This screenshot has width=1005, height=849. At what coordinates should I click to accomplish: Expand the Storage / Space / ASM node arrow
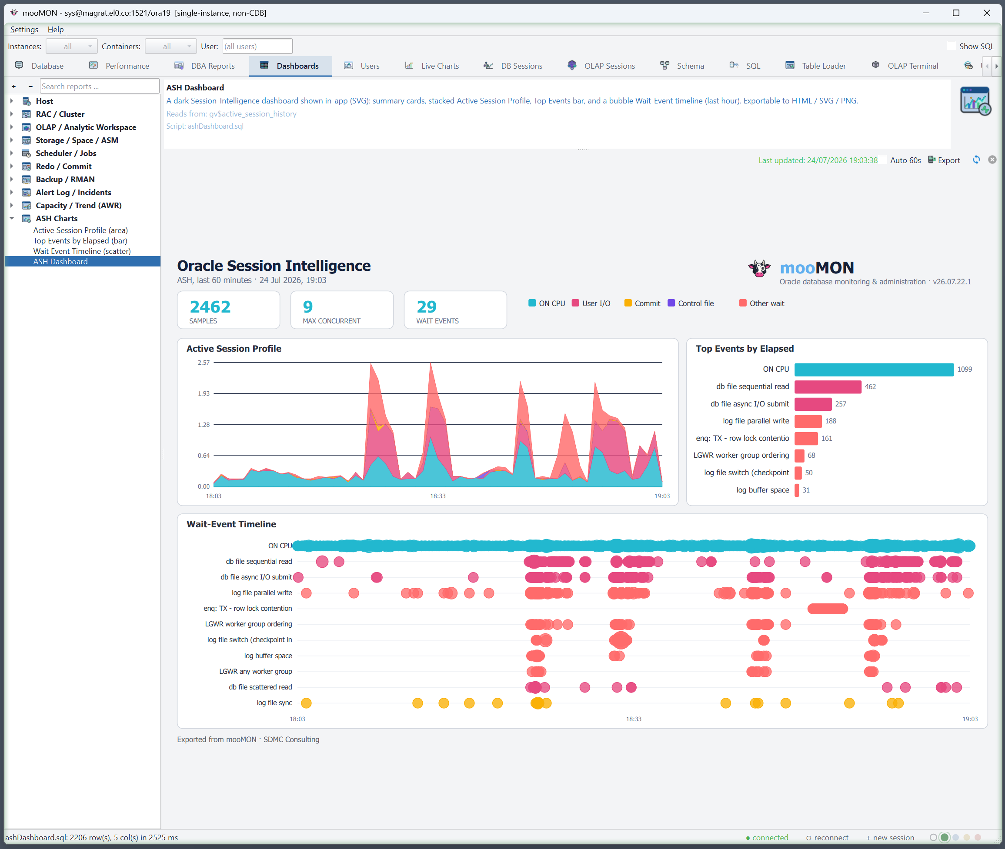12,140
